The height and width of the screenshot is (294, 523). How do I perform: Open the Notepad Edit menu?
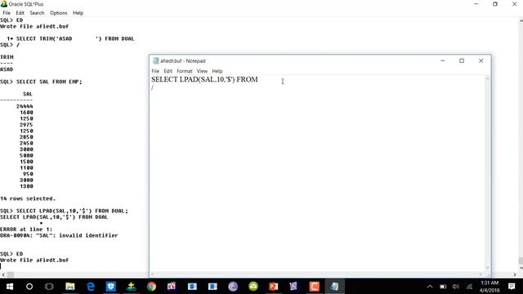tap(168, 71)
